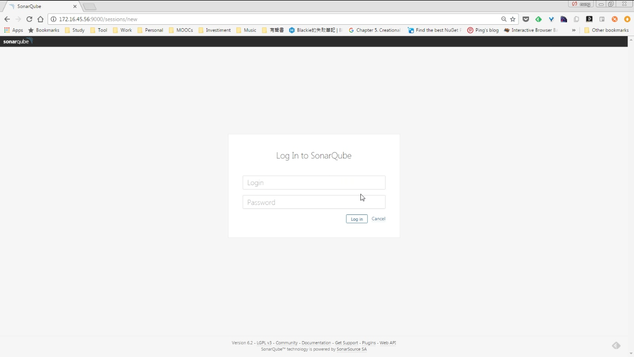The height and width of the screenshot is (357, 634).
Task: Open the starred Bookmarks shortcut
Action: point(44,30)
